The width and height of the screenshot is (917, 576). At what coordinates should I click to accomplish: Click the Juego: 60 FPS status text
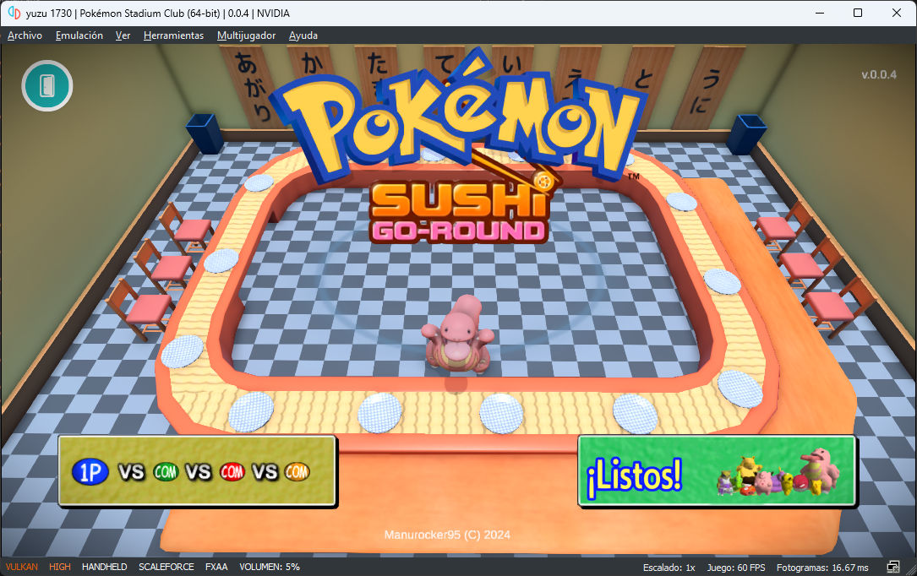[x=735, y=568]
